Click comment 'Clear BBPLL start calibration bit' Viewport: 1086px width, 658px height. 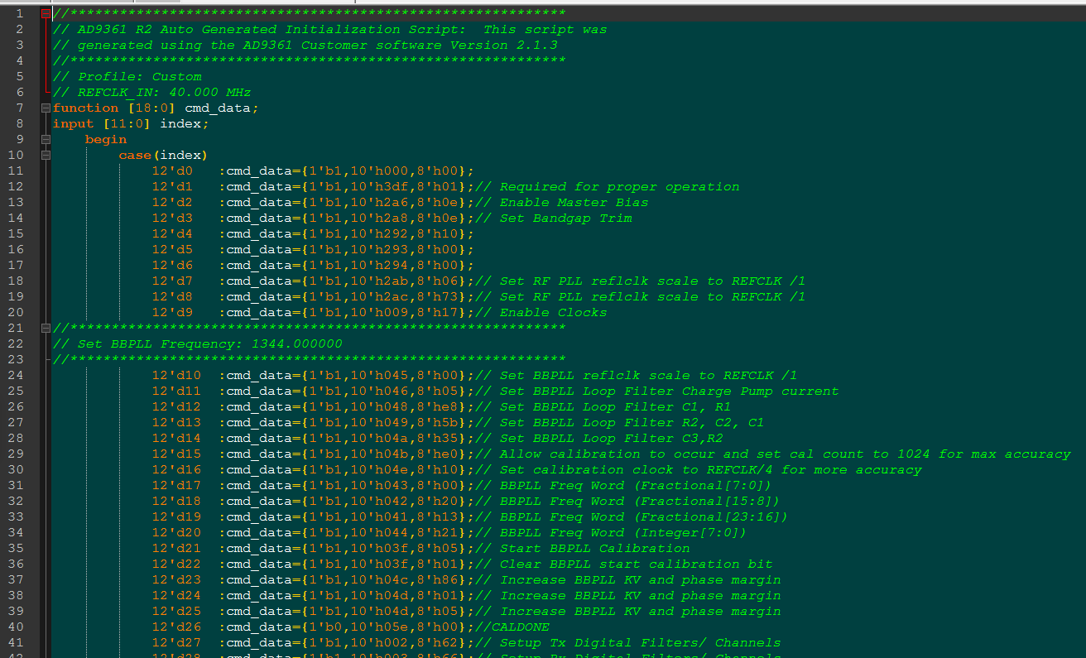pos(637,564)
